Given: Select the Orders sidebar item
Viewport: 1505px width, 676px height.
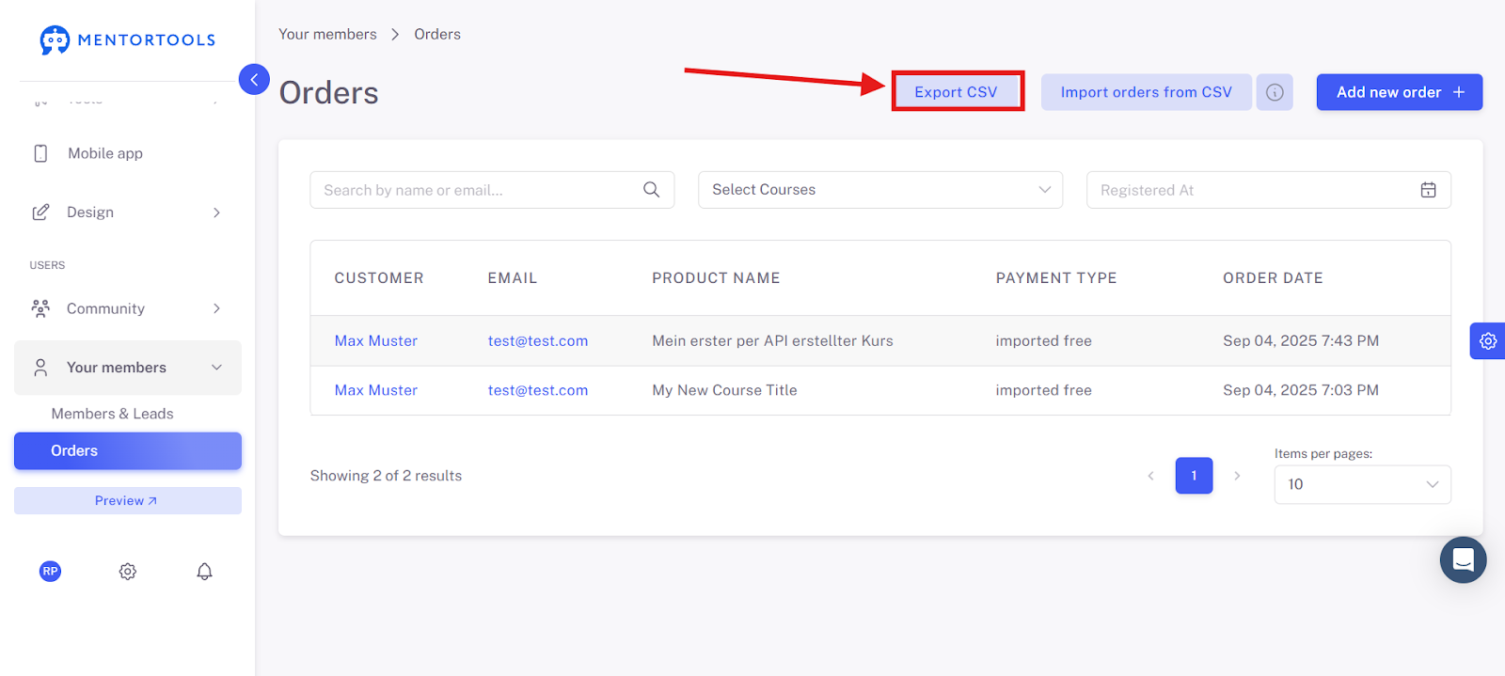Looking at the screenshot, I should [x=127, y=451].
